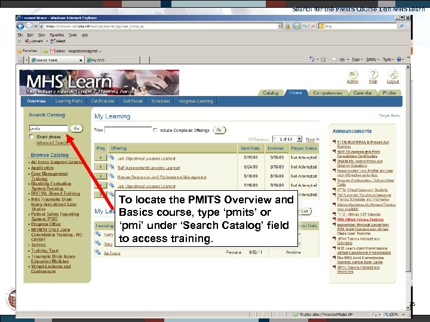Image resolution: width=430 pixels, height=322 pixels.
Task: Click the browser Home icon in command bar
Action: click(312, 59)
